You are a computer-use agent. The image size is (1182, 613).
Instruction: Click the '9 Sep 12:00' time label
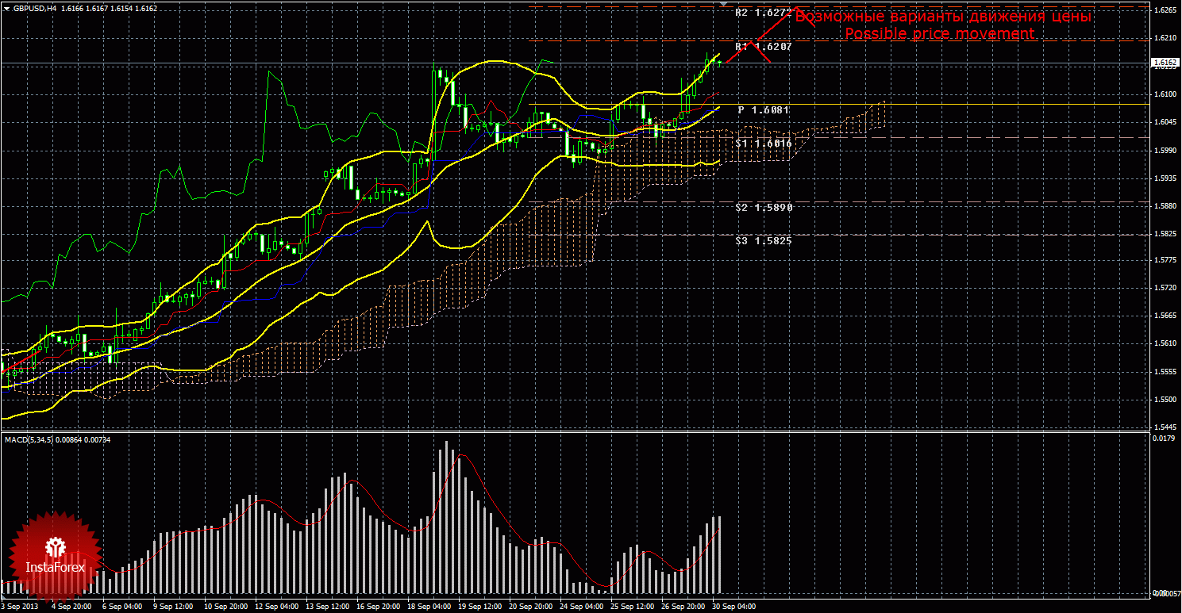(173, 607)
